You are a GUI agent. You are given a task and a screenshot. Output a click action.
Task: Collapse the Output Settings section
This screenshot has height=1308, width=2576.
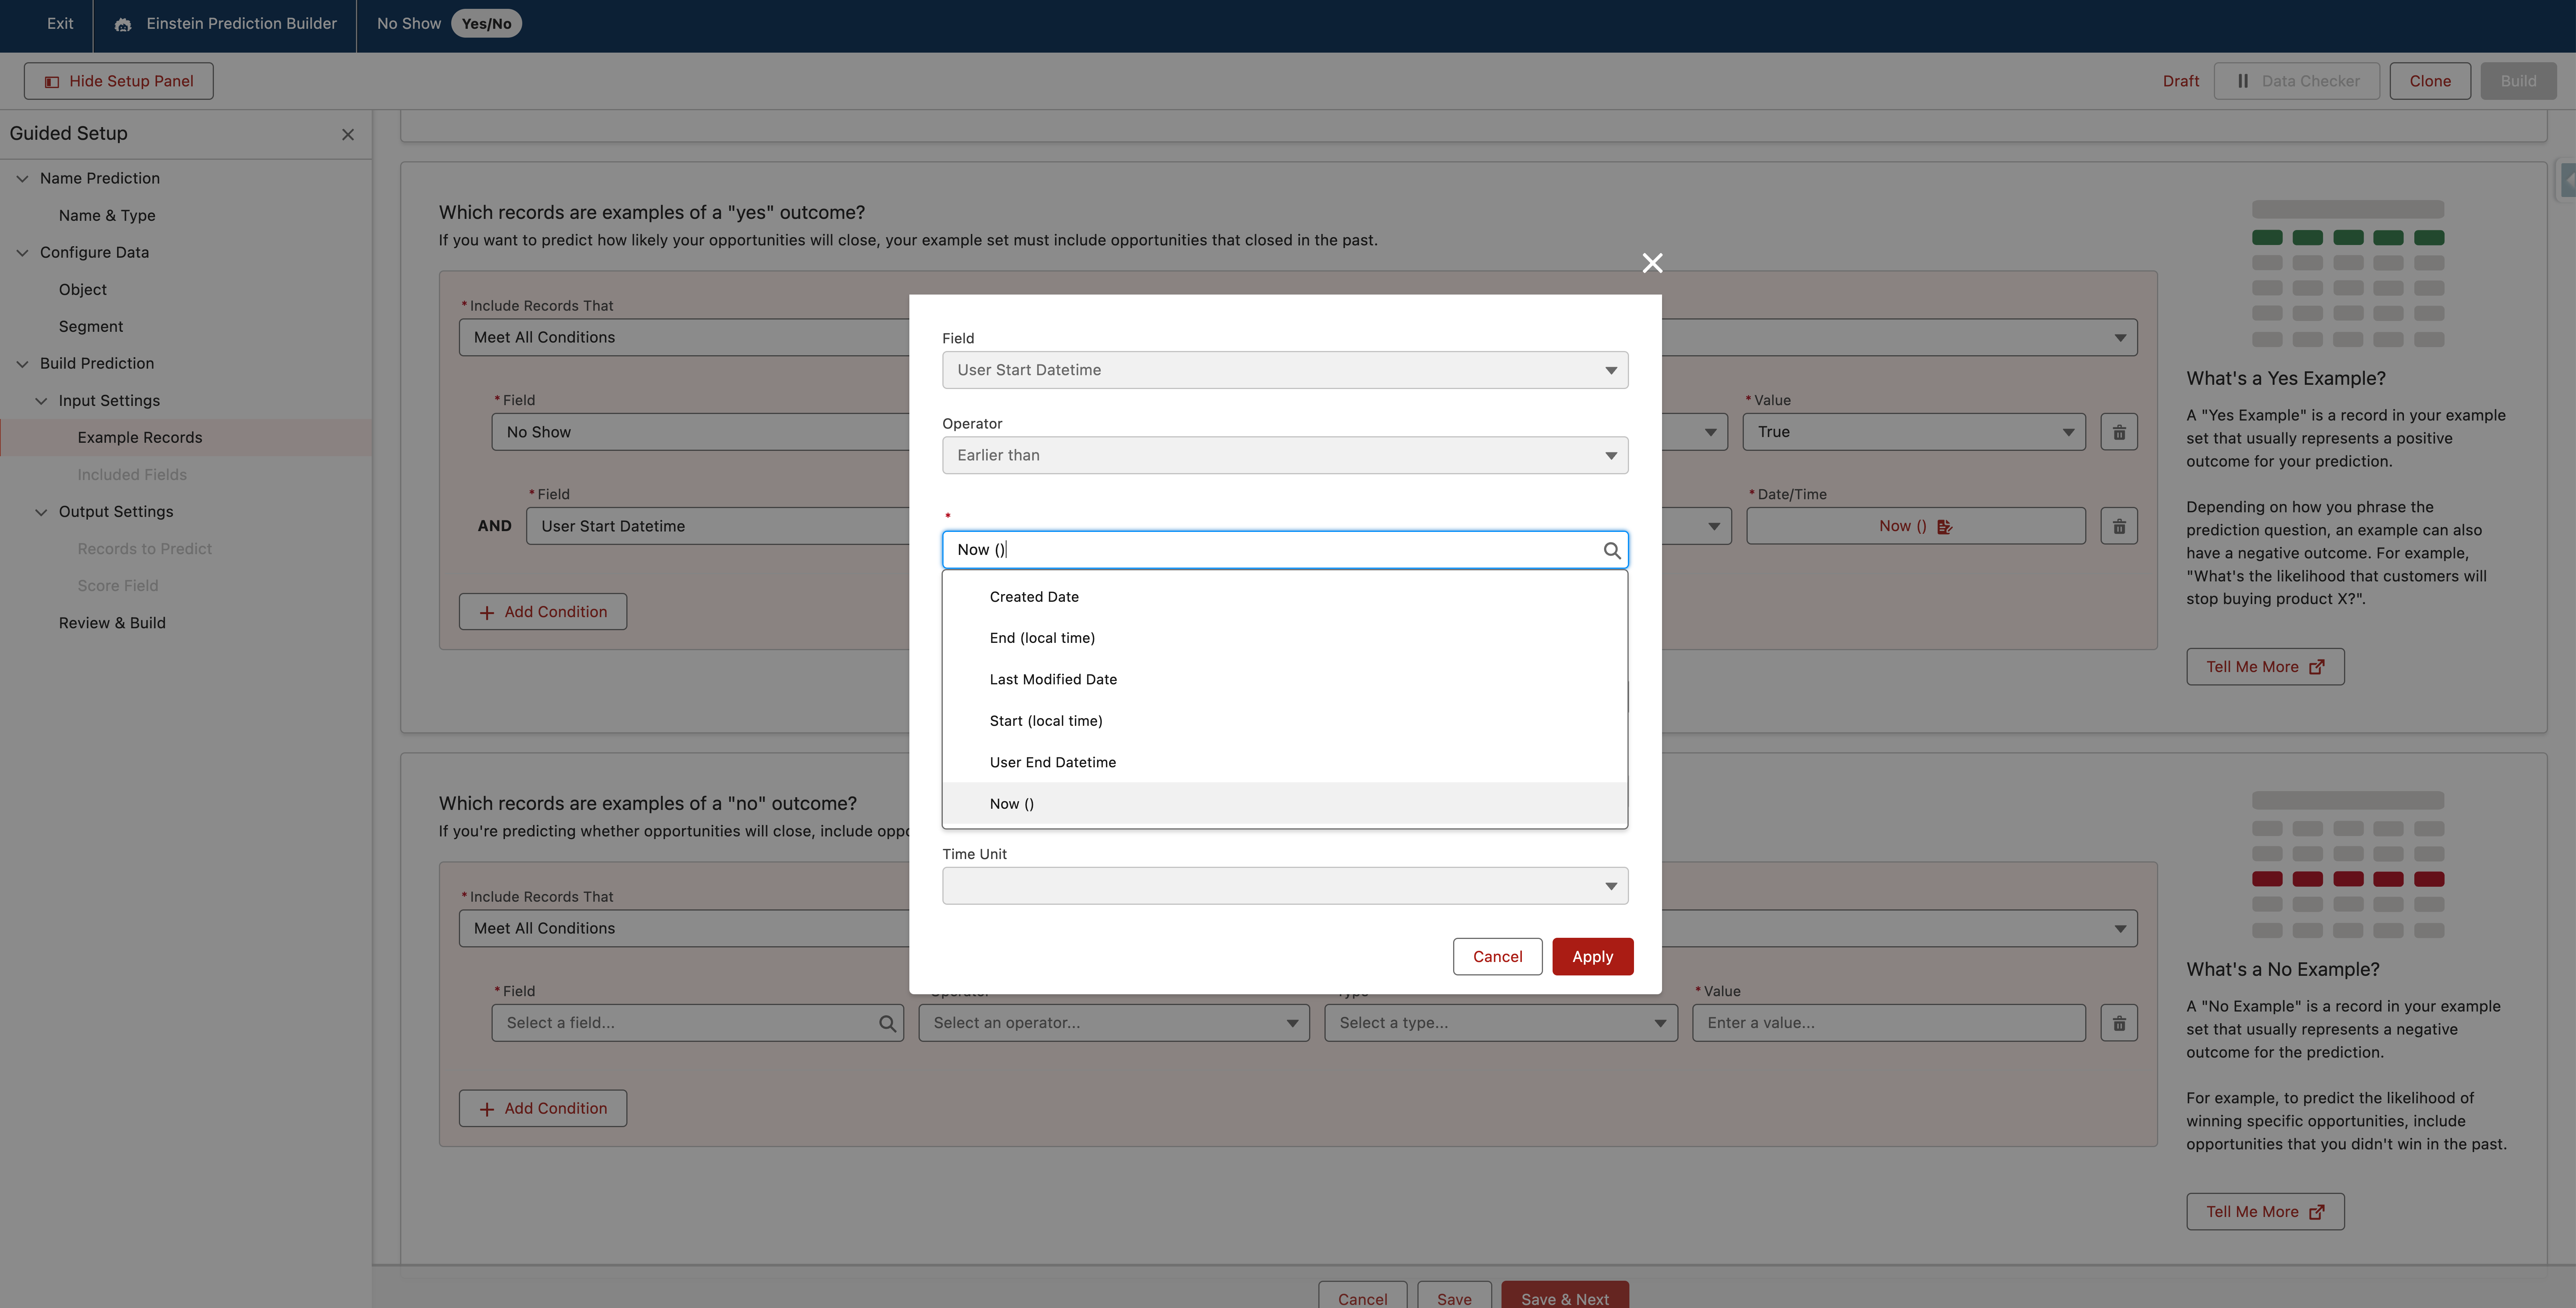(41, 511)
